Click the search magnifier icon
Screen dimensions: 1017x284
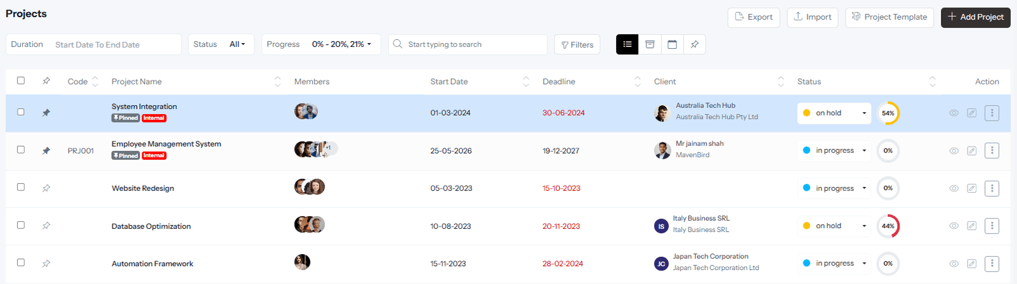click(x=397, y=44)
